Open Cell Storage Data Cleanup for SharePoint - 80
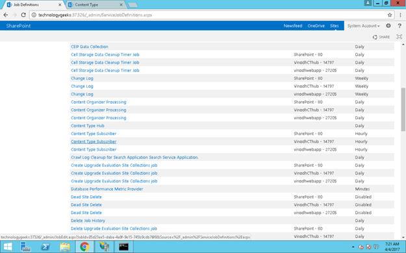 [x=105, y=54]
